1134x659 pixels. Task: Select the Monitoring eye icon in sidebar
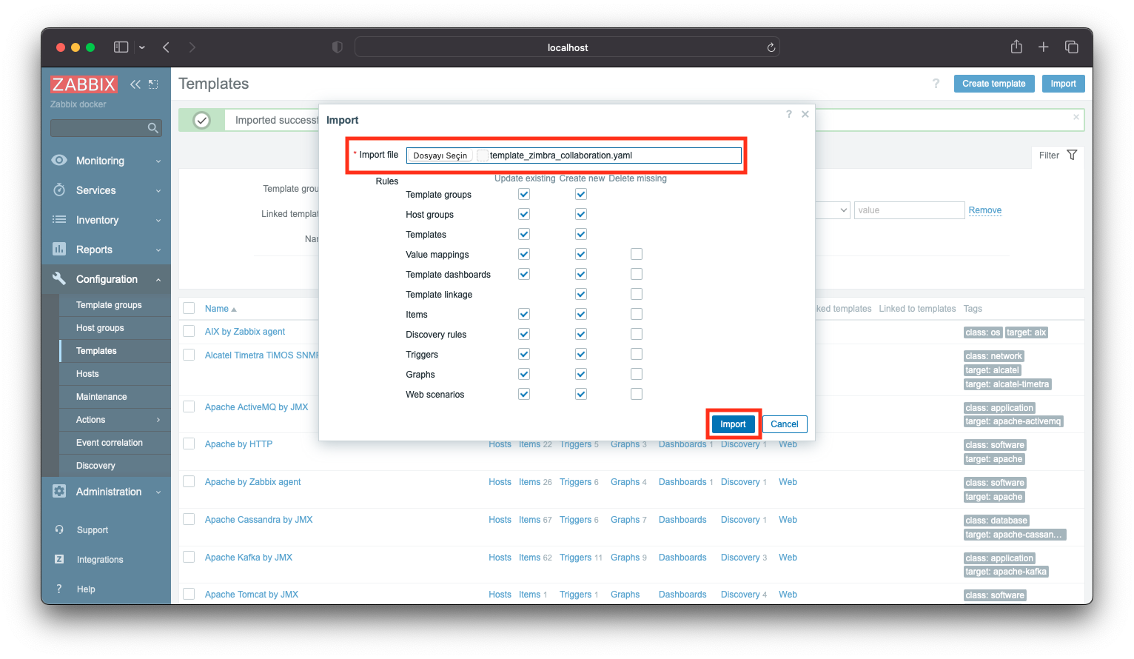(59, 161)
